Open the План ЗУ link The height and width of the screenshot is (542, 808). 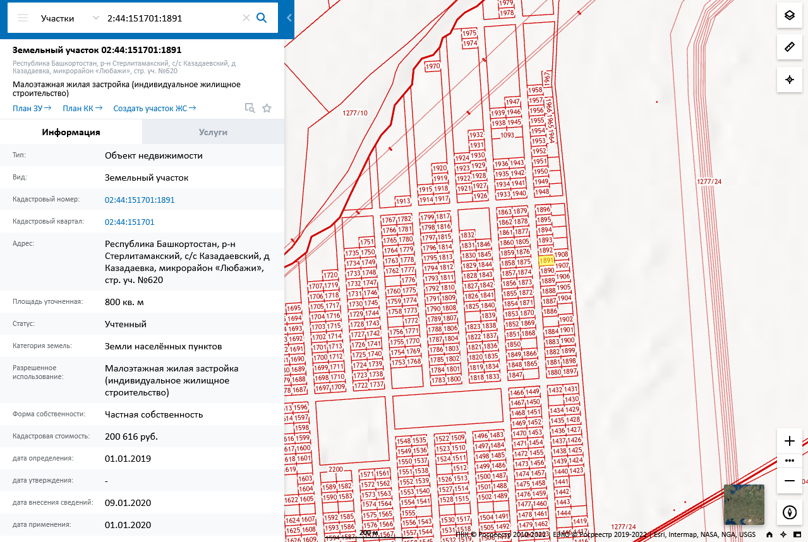point(32,108)
